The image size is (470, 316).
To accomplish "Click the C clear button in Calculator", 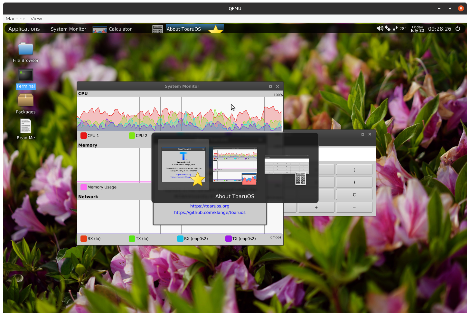I will 354,195.
